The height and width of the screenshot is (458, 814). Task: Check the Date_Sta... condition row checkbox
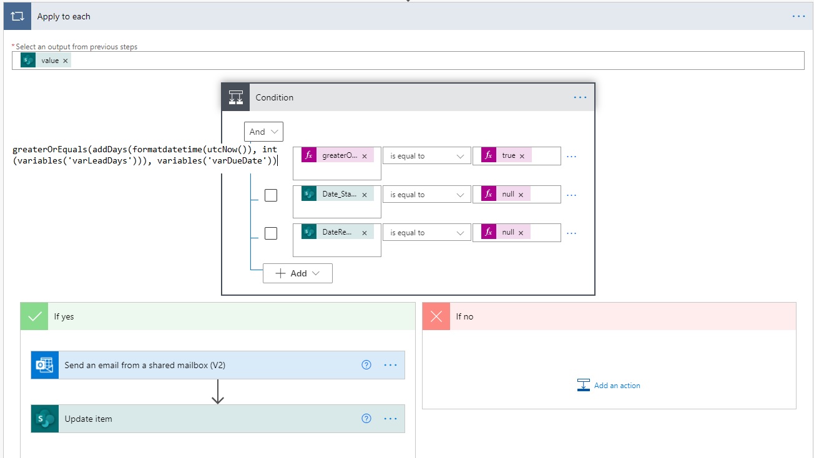point(271,195)
